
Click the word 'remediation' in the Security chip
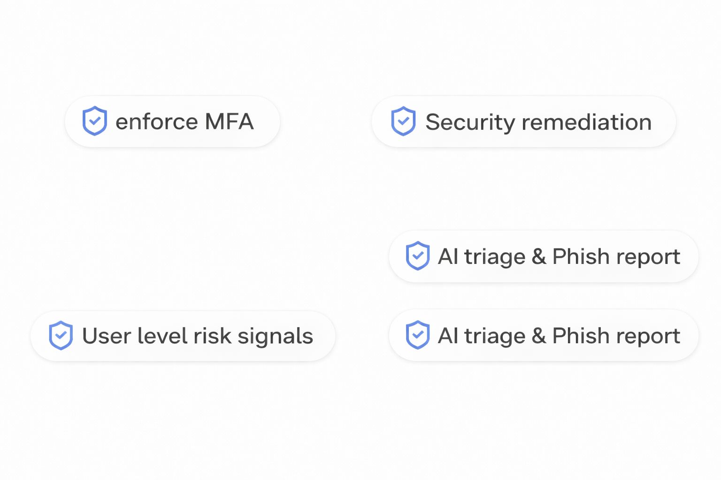587,122
